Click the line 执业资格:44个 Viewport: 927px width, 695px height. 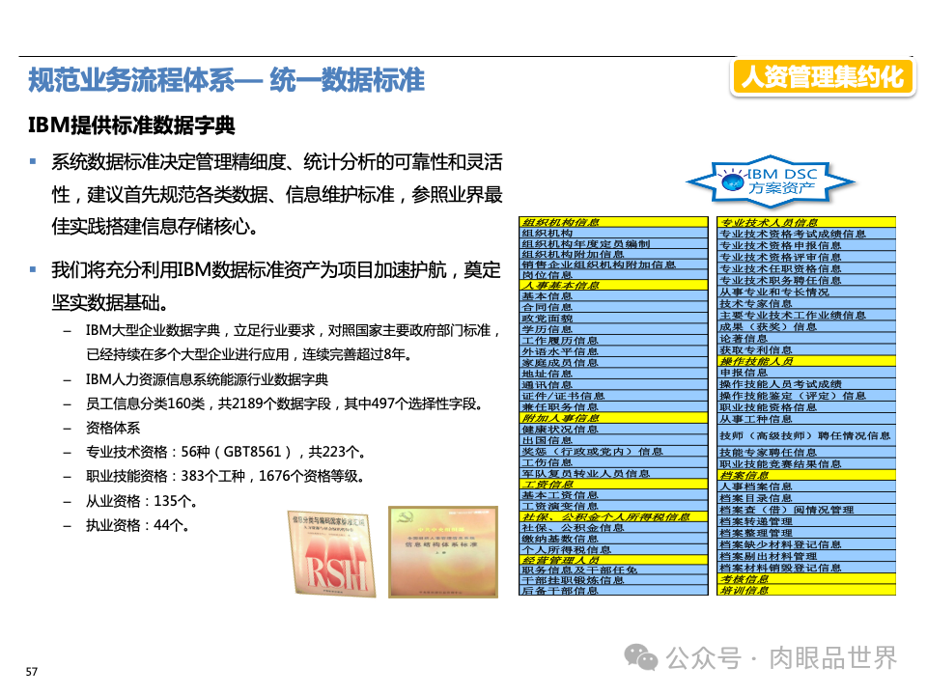click(137, 525)
